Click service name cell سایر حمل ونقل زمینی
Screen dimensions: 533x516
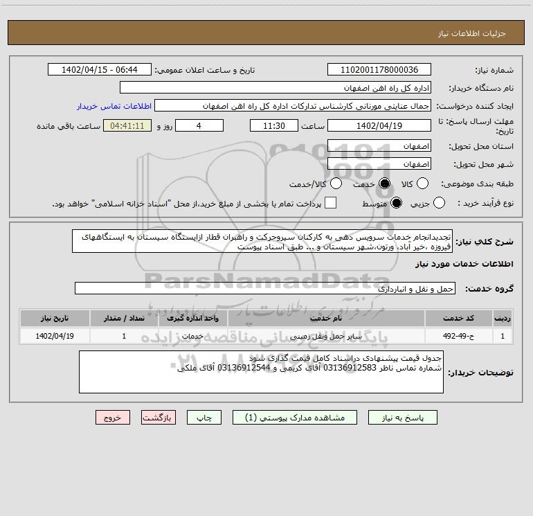(x=325, y=336)
